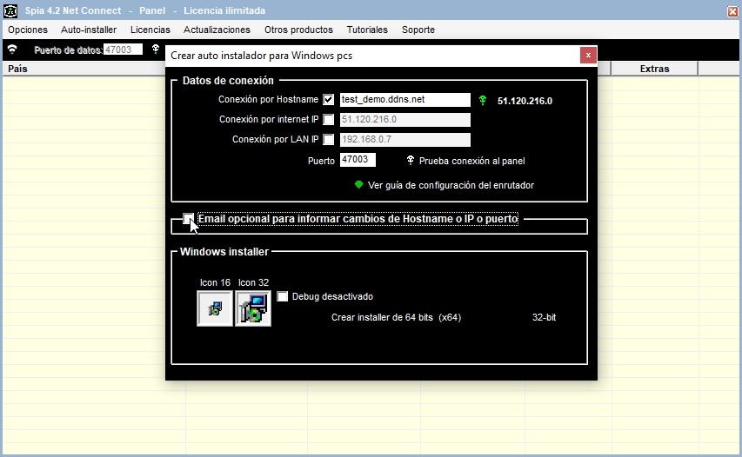This screenshot has height=457, width=742.
Task: Click the País column header
Action: (x=84, y=69)
